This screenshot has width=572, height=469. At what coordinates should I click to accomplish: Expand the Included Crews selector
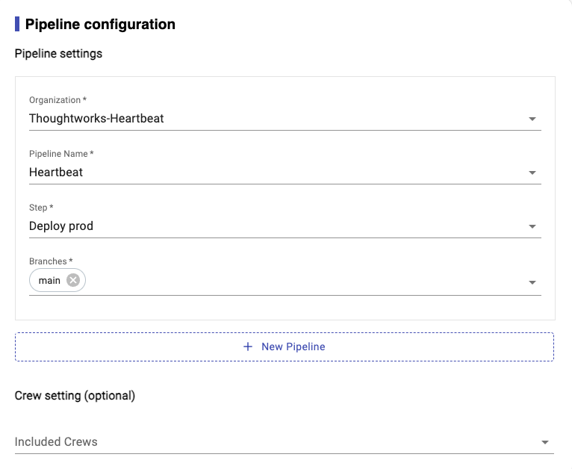pyautogui.click(x=276, y=442)
